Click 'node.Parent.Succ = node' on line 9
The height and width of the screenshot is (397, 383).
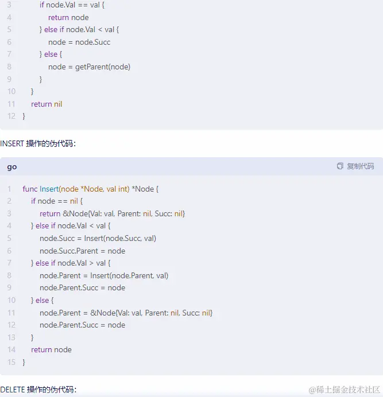pos(82,288)
